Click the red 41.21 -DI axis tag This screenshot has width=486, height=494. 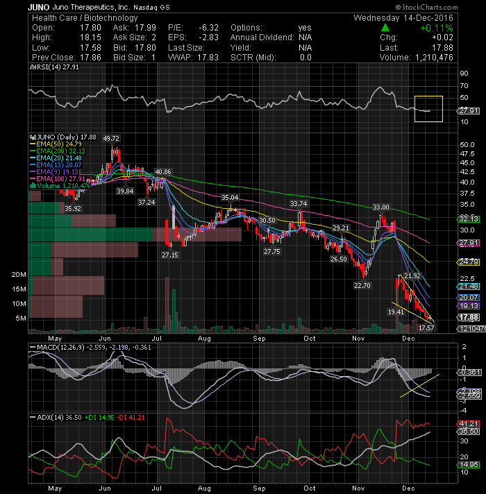click(x=469, y=424)
